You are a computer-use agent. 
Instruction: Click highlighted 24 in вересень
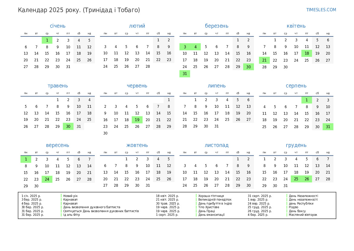[47, 179]
